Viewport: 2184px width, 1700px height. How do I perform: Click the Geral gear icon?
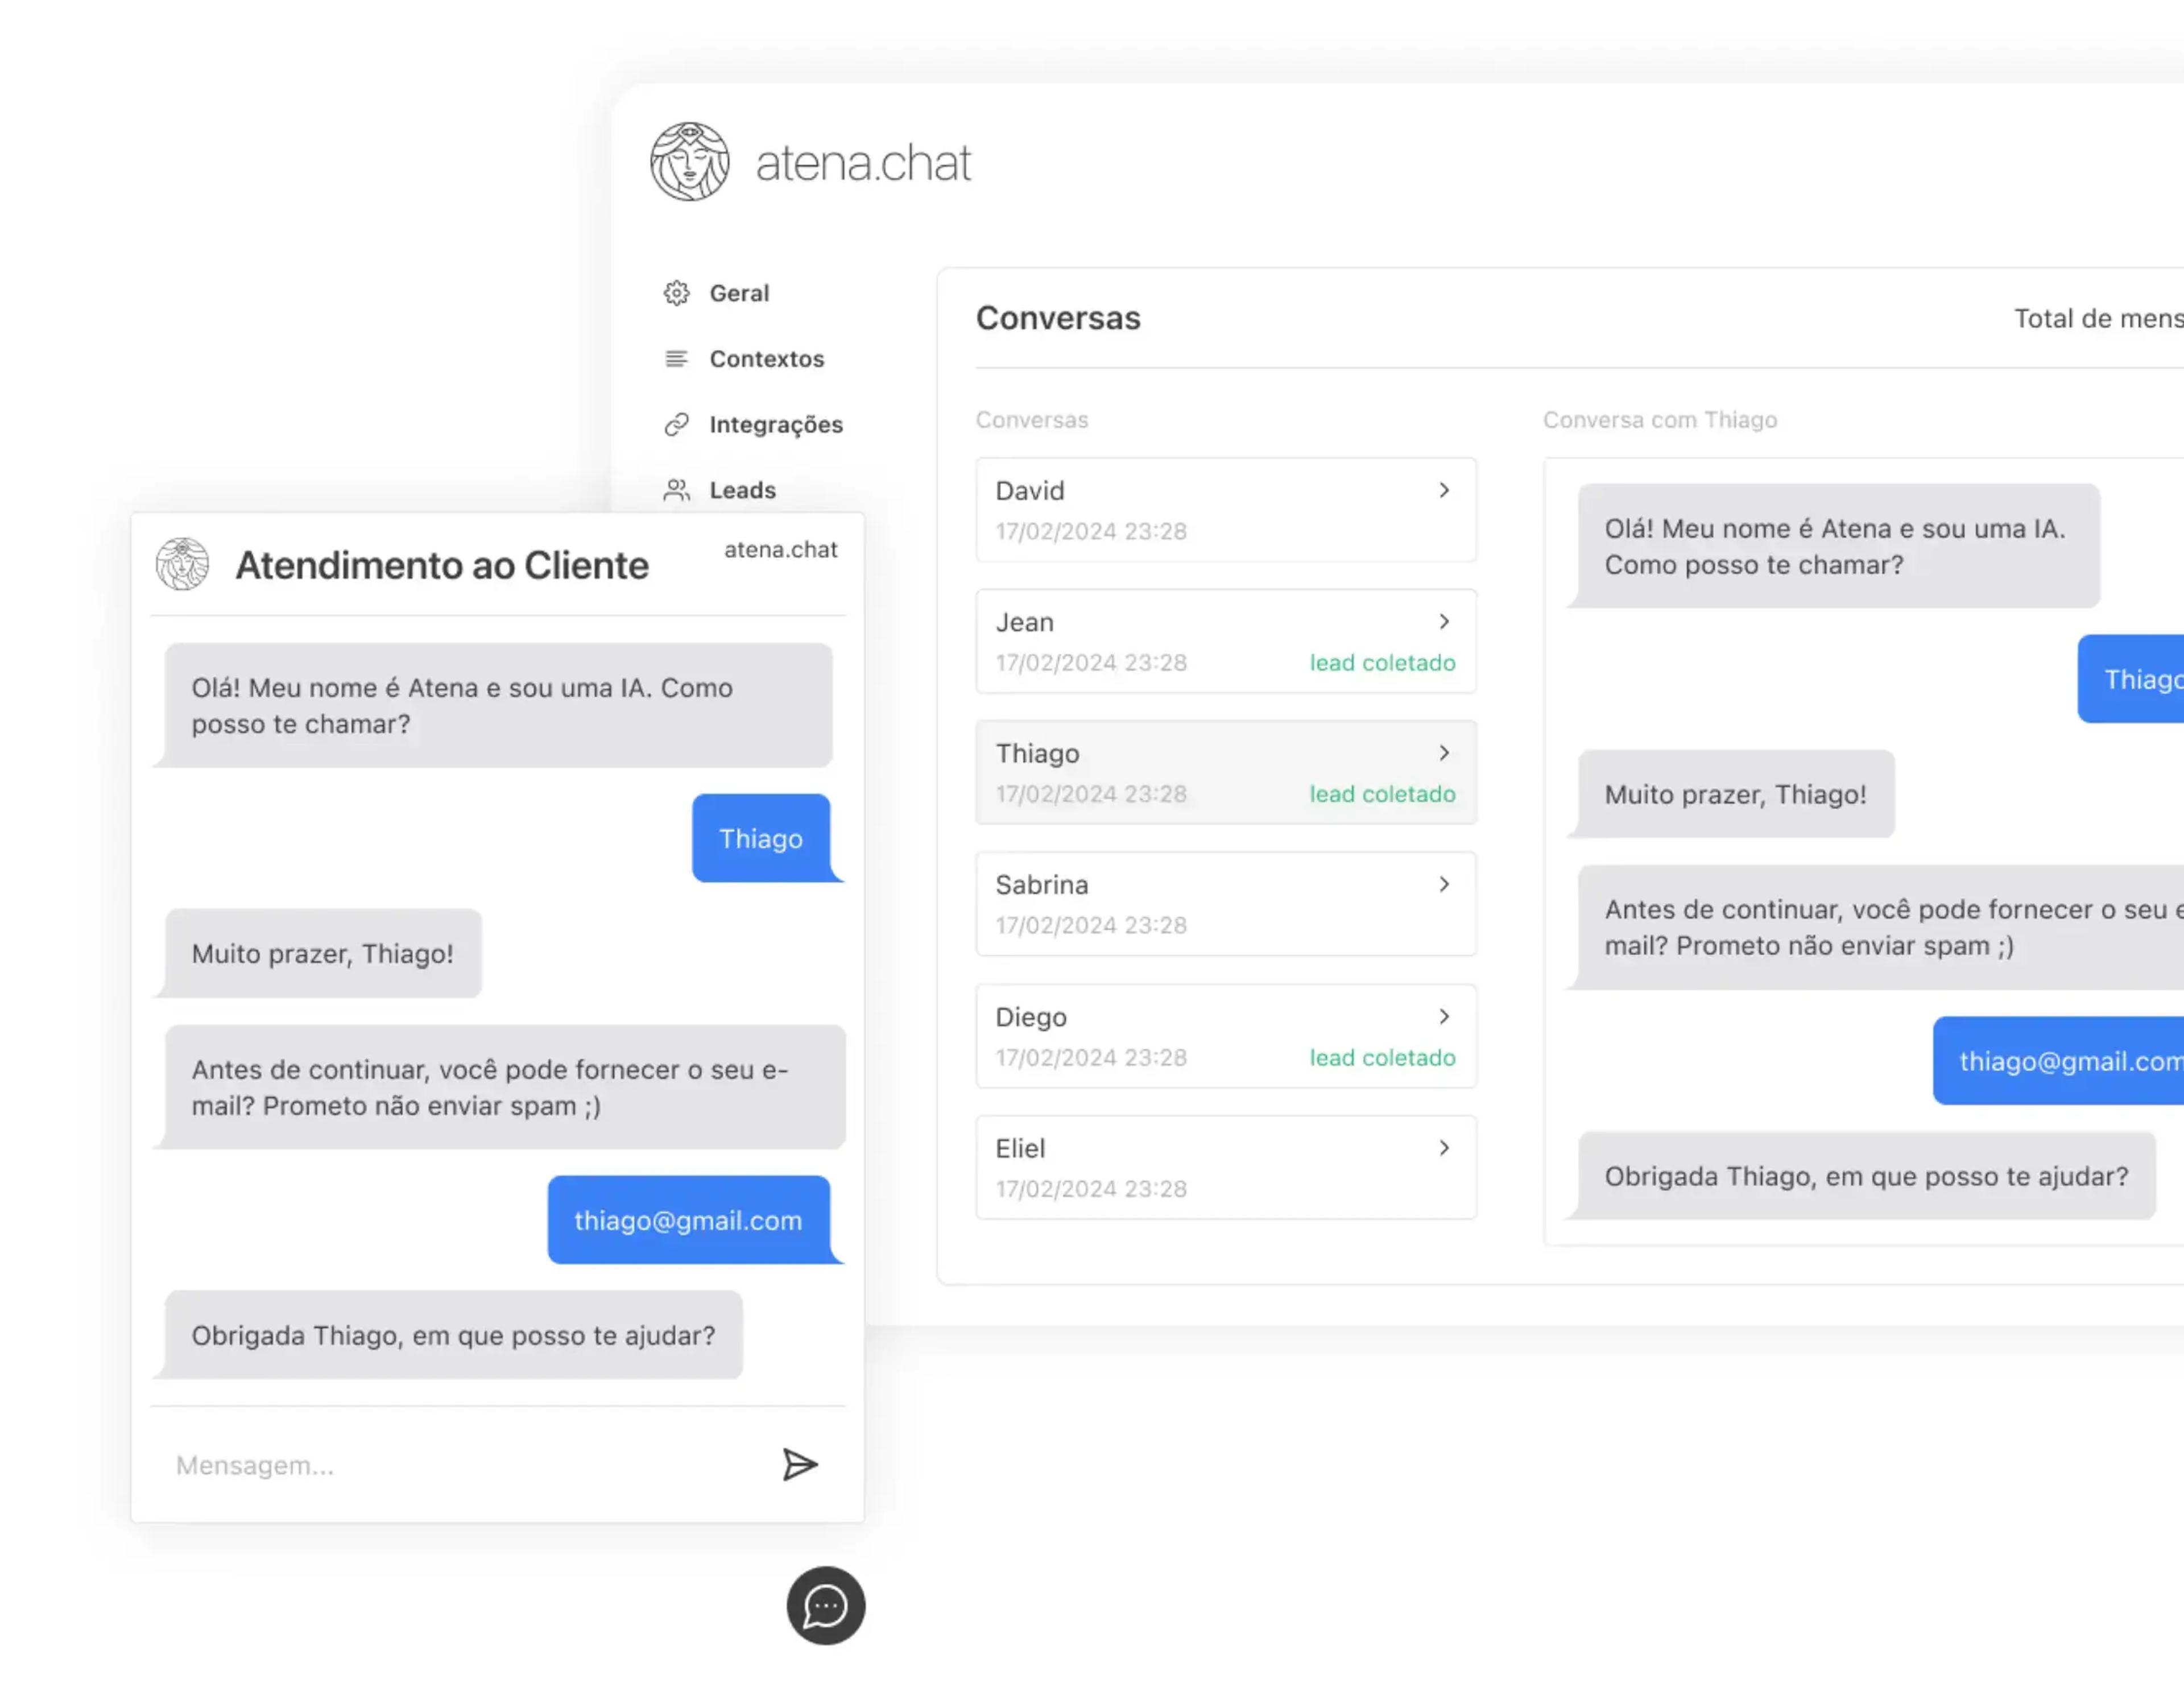tap(677, 293)
